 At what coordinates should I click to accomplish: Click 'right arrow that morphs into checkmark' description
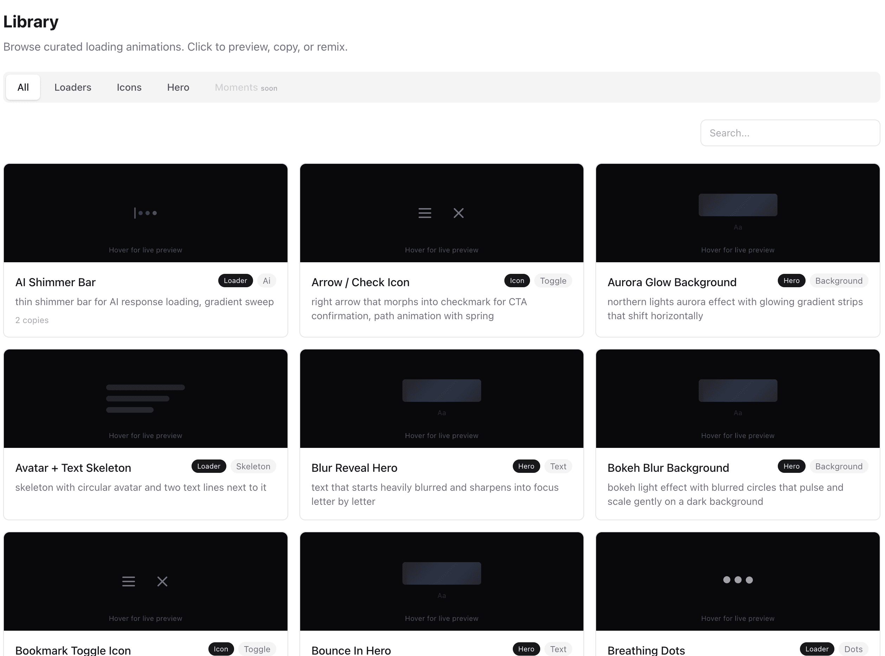pyautogui.click(x=419, y=309)
